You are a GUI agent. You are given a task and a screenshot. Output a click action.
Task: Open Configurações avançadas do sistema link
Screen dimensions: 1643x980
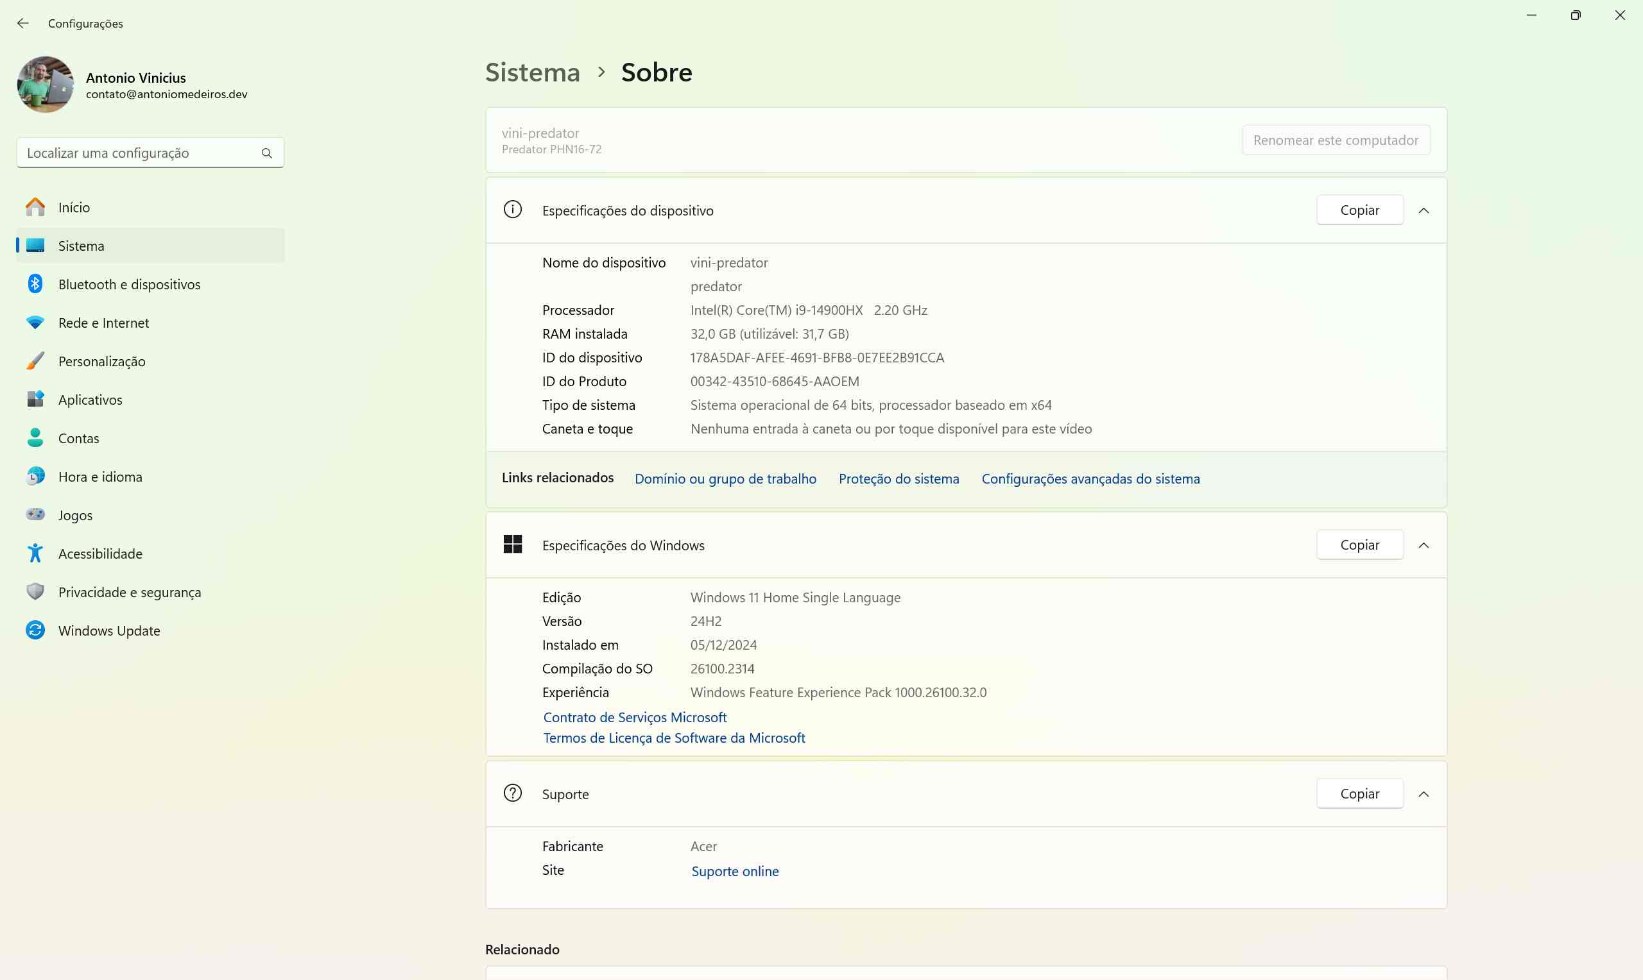[1090, 478]
